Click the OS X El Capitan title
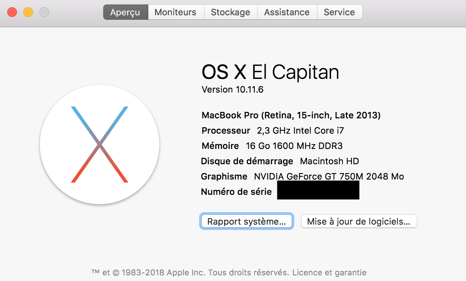 tap(270, 72)
